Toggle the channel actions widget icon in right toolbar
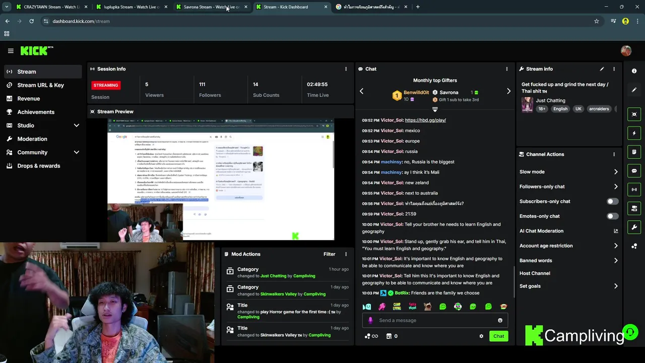This screenshot has height=363, width=645. 634,208
